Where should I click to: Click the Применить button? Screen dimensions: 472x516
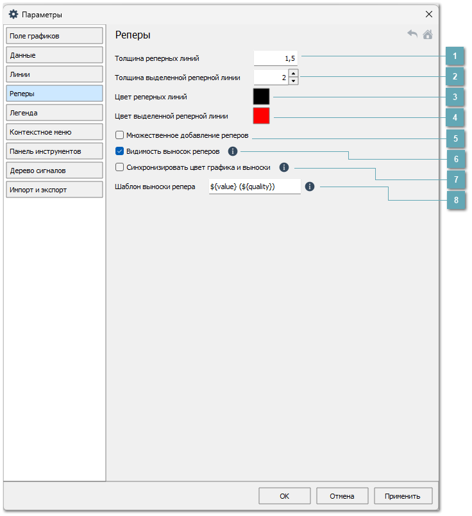[x=403, y=495]
